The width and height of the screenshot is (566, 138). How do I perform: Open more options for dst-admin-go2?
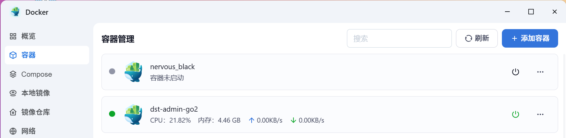tap(540, 114)
